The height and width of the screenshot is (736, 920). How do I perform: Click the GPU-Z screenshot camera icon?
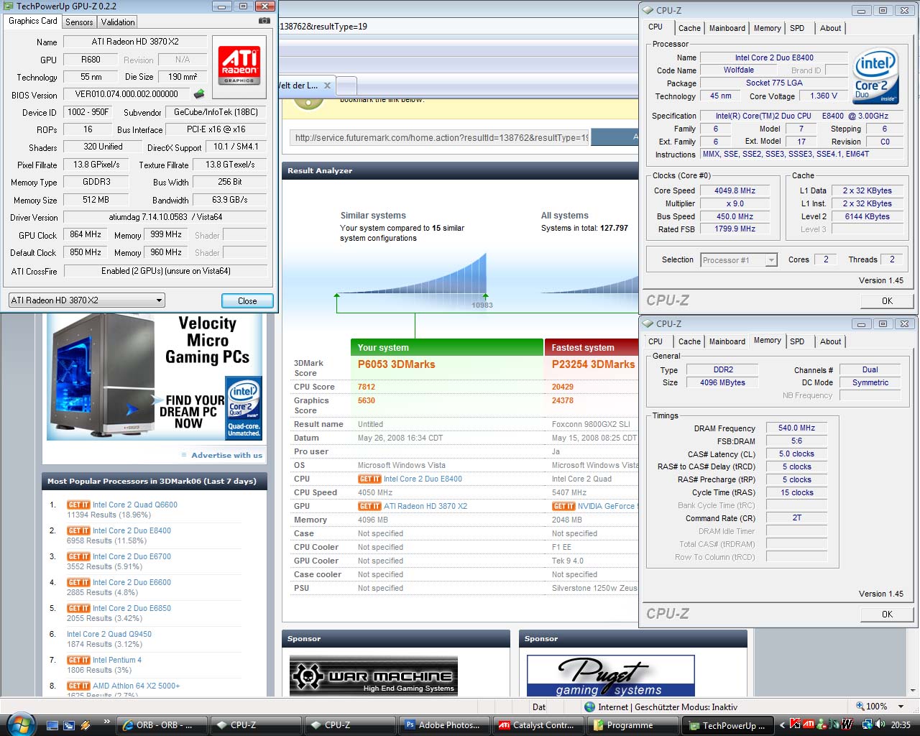click(x=264, y=22)
